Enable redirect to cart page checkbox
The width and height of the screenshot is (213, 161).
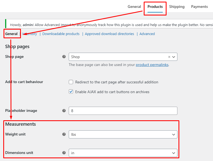click(71, 82)
